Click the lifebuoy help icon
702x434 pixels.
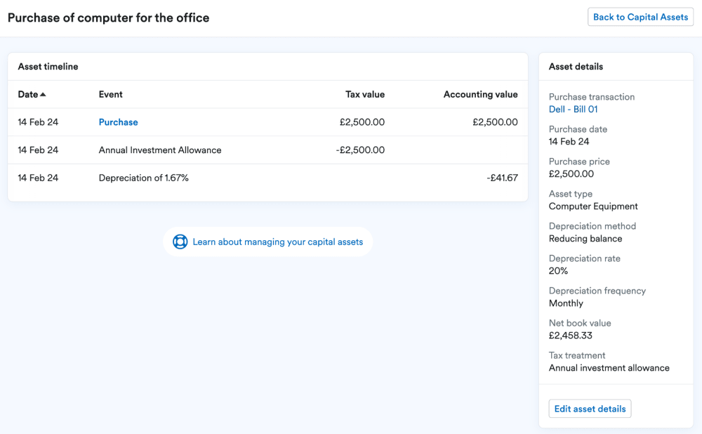point(180,242)
